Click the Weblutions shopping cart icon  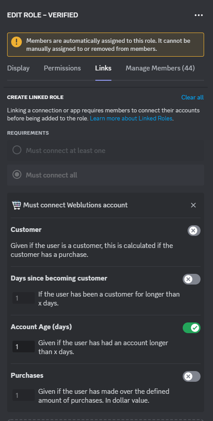coord(16,205)
